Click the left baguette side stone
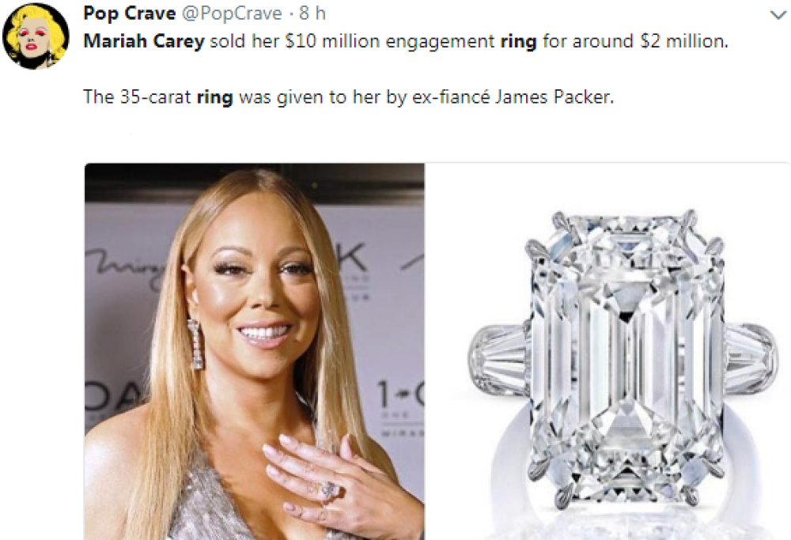Screen dimensions: 791x540 click(498, 353)
